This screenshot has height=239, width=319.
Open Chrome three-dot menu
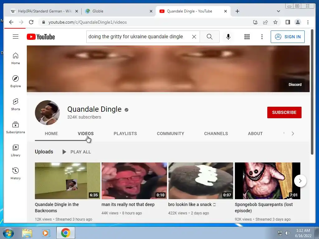tap(308, 22)
